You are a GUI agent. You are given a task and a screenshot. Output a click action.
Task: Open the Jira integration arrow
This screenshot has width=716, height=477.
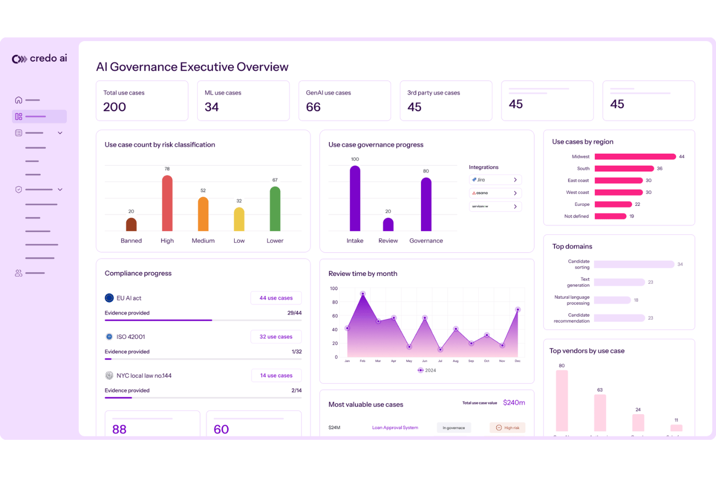point(515,180)
